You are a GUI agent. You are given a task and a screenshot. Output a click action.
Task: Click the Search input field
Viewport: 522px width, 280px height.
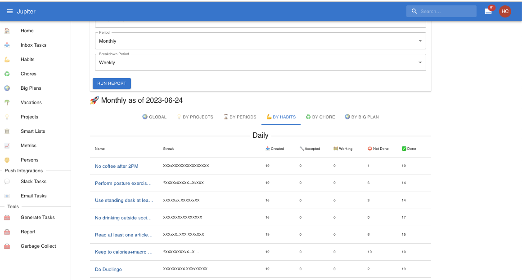[445, 11]
